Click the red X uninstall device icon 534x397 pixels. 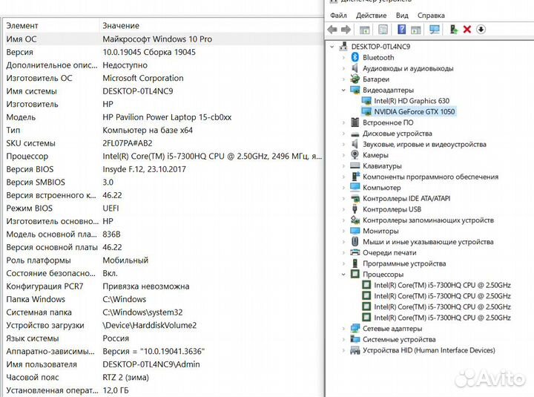(467, 29)
